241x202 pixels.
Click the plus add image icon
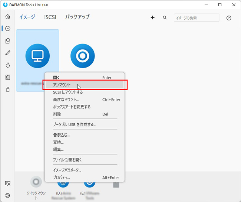point(152,17)
